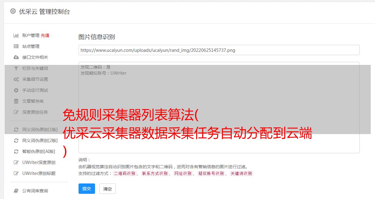Click the book icon for 公有词库查询
Image resolution: width=375 pixels, height=199 pixels.
[16, 191]
